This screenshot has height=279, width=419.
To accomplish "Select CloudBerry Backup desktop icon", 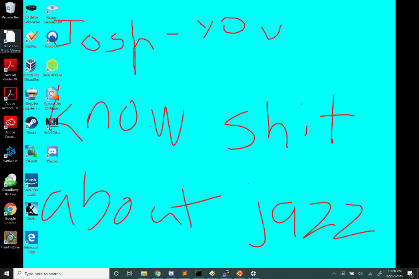I will coord(10,184).
